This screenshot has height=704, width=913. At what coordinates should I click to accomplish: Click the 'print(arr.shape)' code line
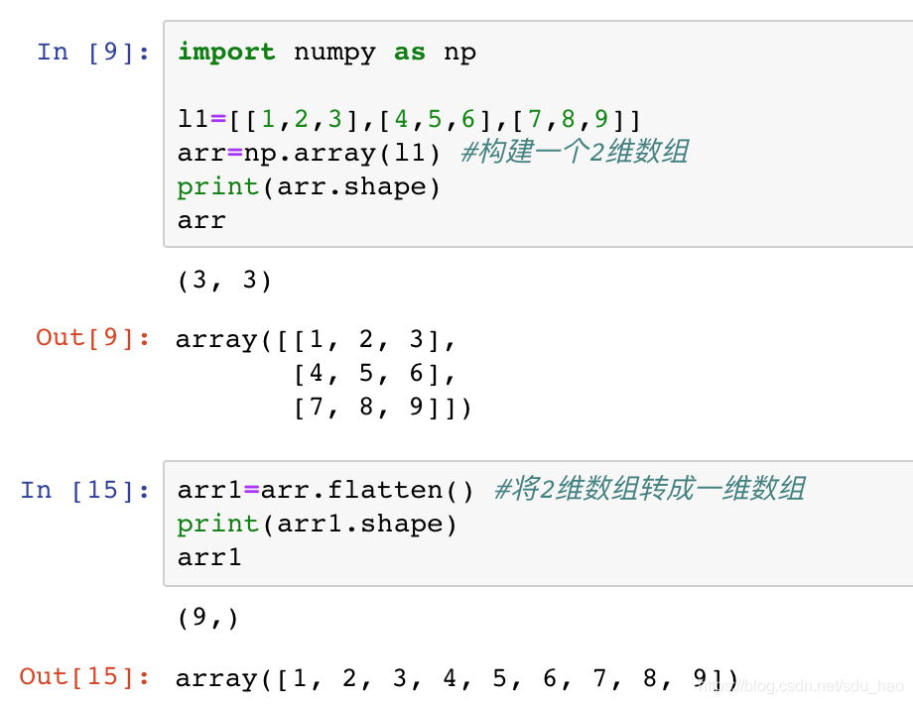[x=309, y=186]
